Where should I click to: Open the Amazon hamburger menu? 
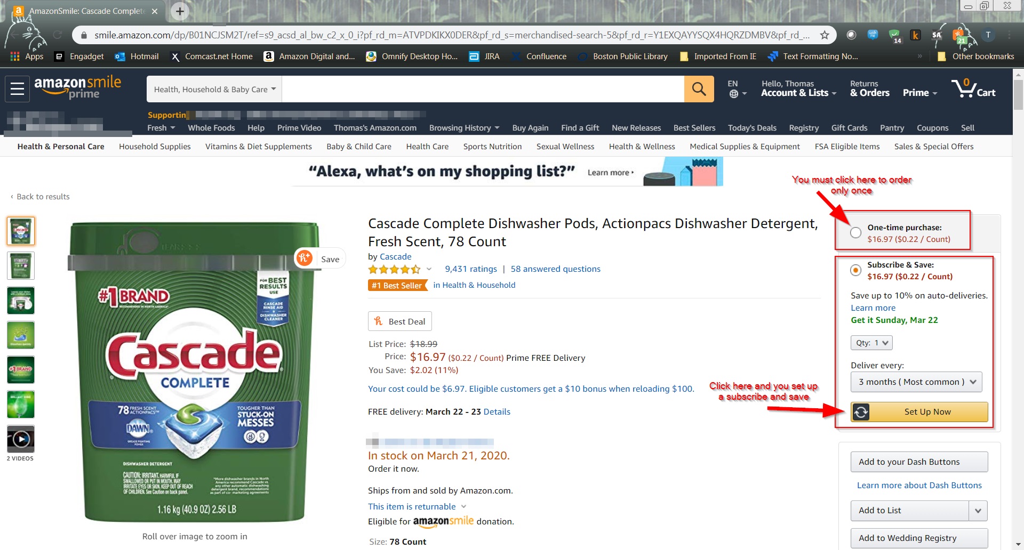point(17,89)
